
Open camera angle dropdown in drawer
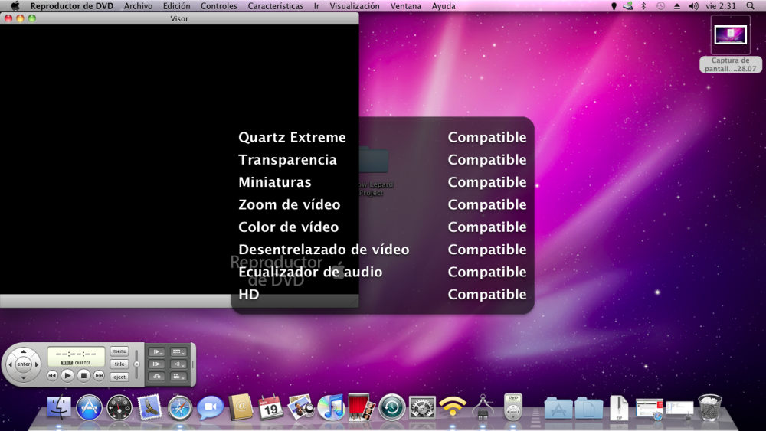pyautogui.click(x=178, y=377)
